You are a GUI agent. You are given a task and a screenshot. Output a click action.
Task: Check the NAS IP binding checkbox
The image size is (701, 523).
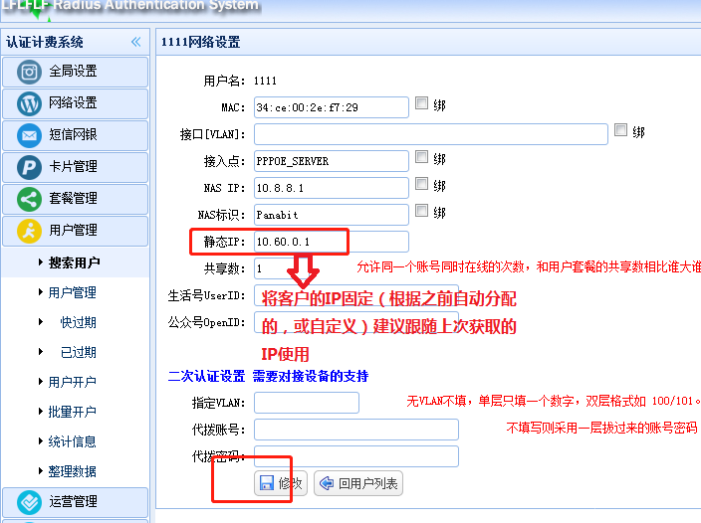(x=422, y=185)
